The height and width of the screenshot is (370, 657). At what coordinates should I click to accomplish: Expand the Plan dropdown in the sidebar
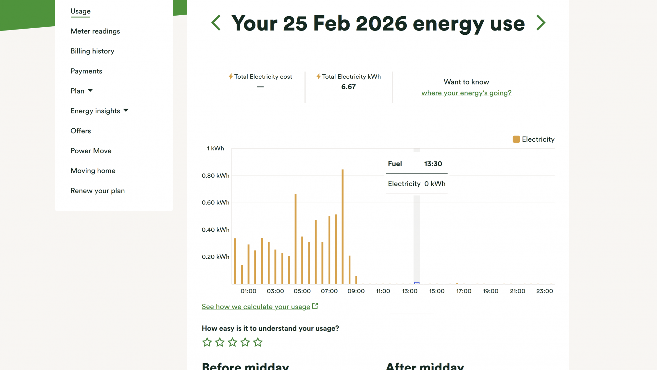coord(91,91)
